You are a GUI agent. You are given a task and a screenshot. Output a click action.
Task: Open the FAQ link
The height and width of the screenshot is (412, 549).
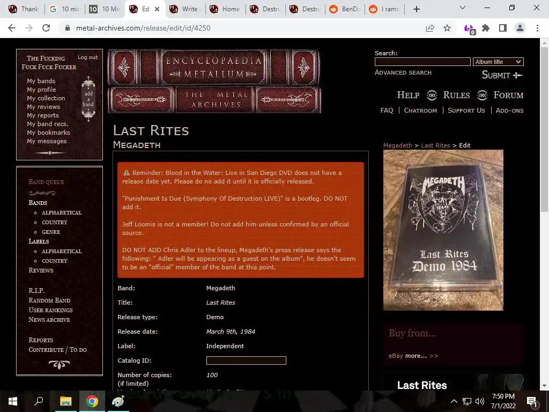(387, 111)
